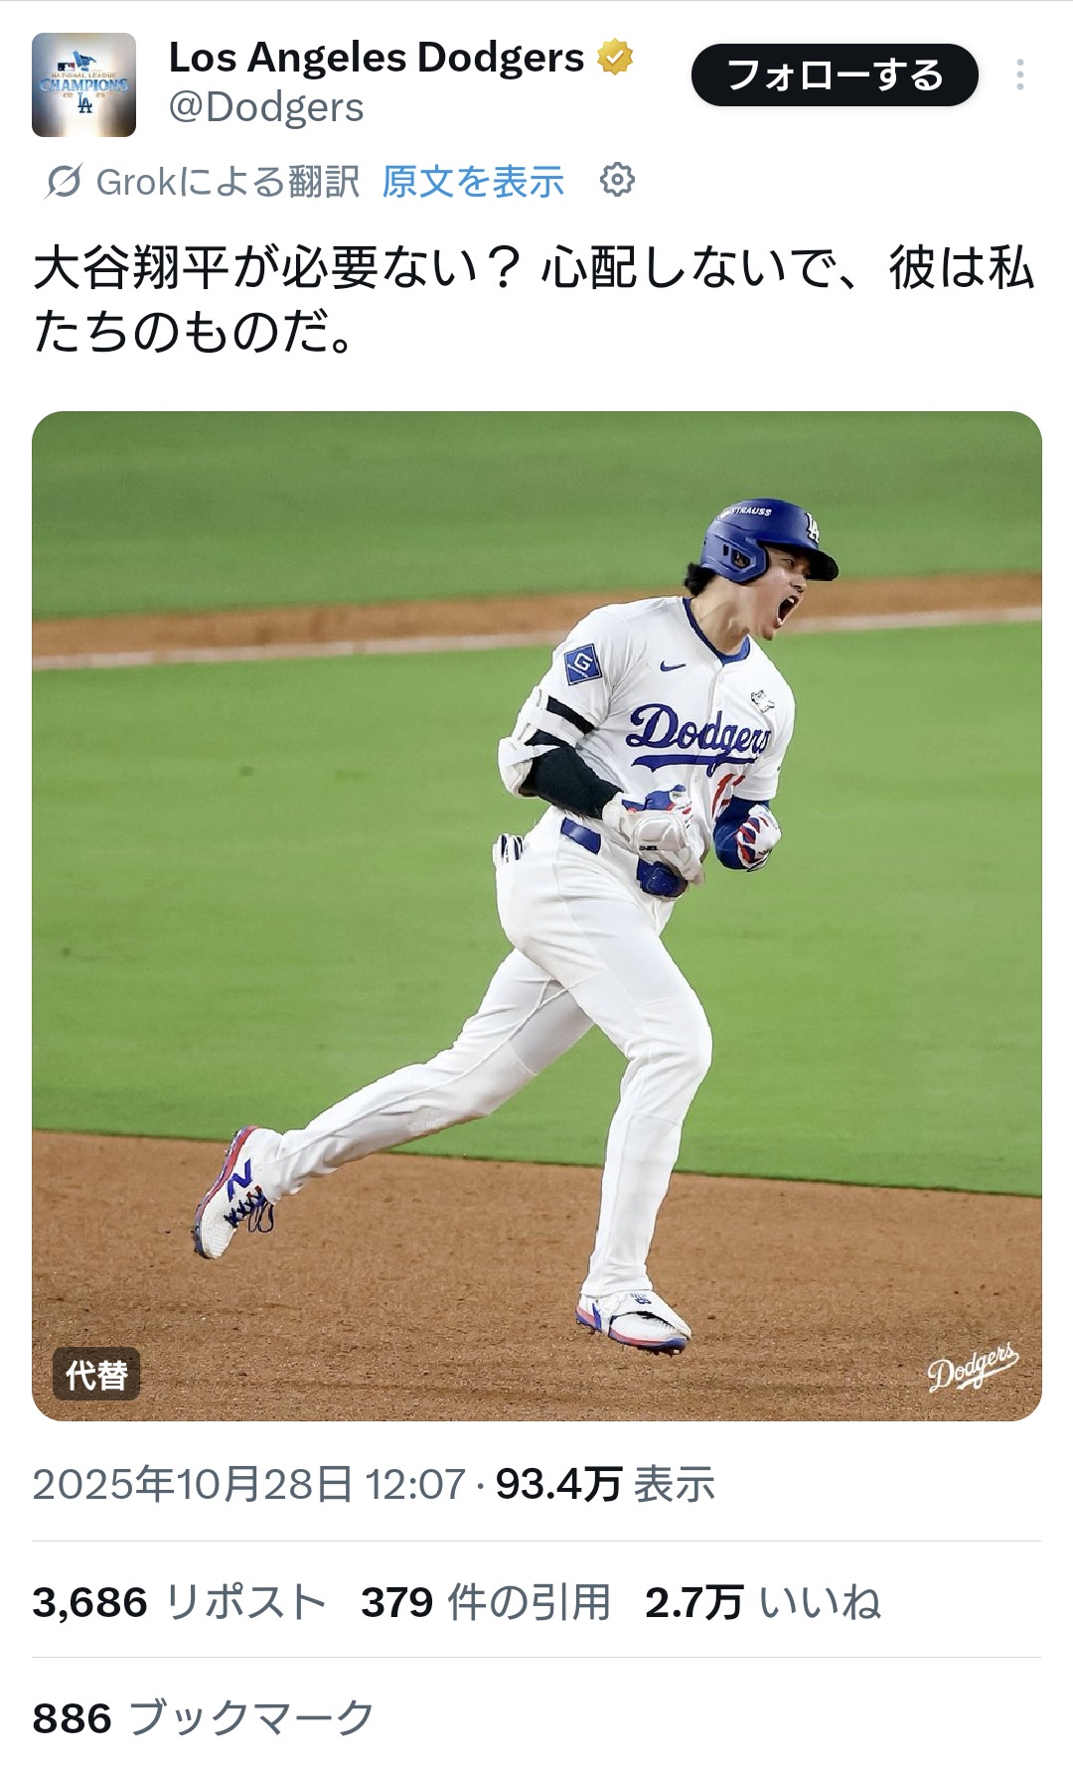Click the Grok translation icon

click(x=64, y=182)
